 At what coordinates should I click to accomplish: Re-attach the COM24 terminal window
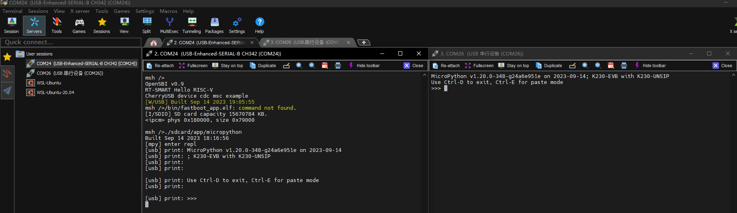(x=160, y=66)
